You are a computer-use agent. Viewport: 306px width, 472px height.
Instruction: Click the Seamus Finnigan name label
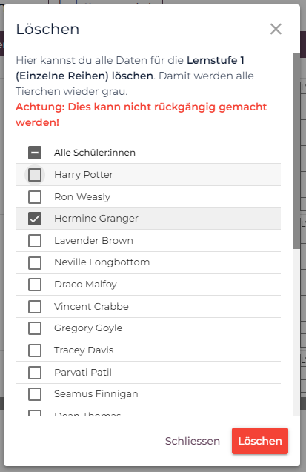pos(96,393)
